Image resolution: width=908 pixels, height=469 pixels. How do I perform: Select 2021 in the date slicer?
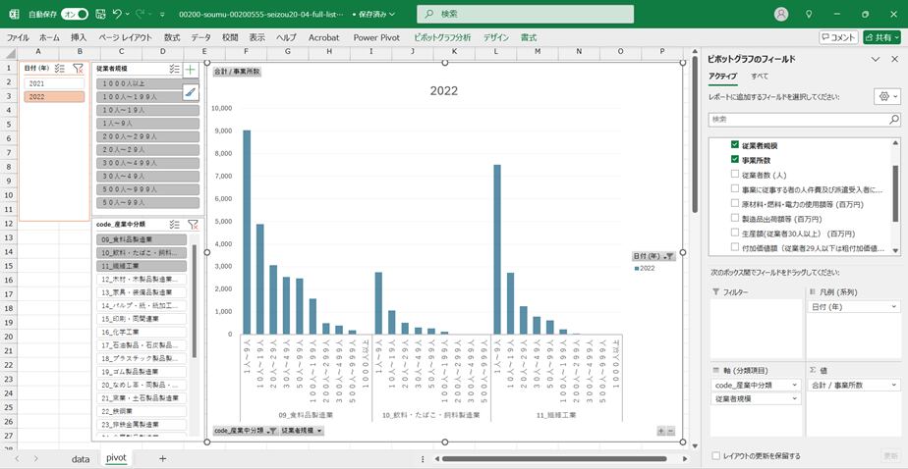[37, 83]
